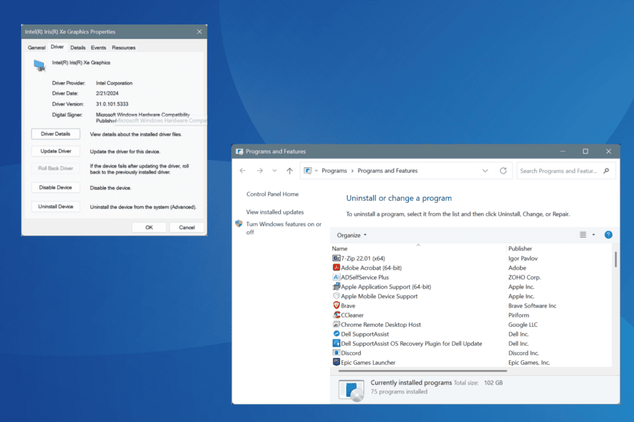Viewport: 634px width, 422px height.
Task: Click the Forward navigation arrow
Action: [x=260, y=171]
